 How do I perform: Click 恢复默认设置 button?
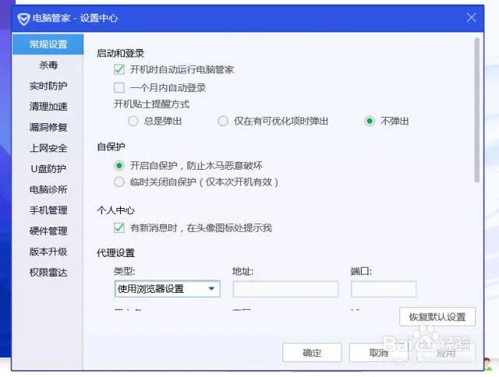coord(437,316)
